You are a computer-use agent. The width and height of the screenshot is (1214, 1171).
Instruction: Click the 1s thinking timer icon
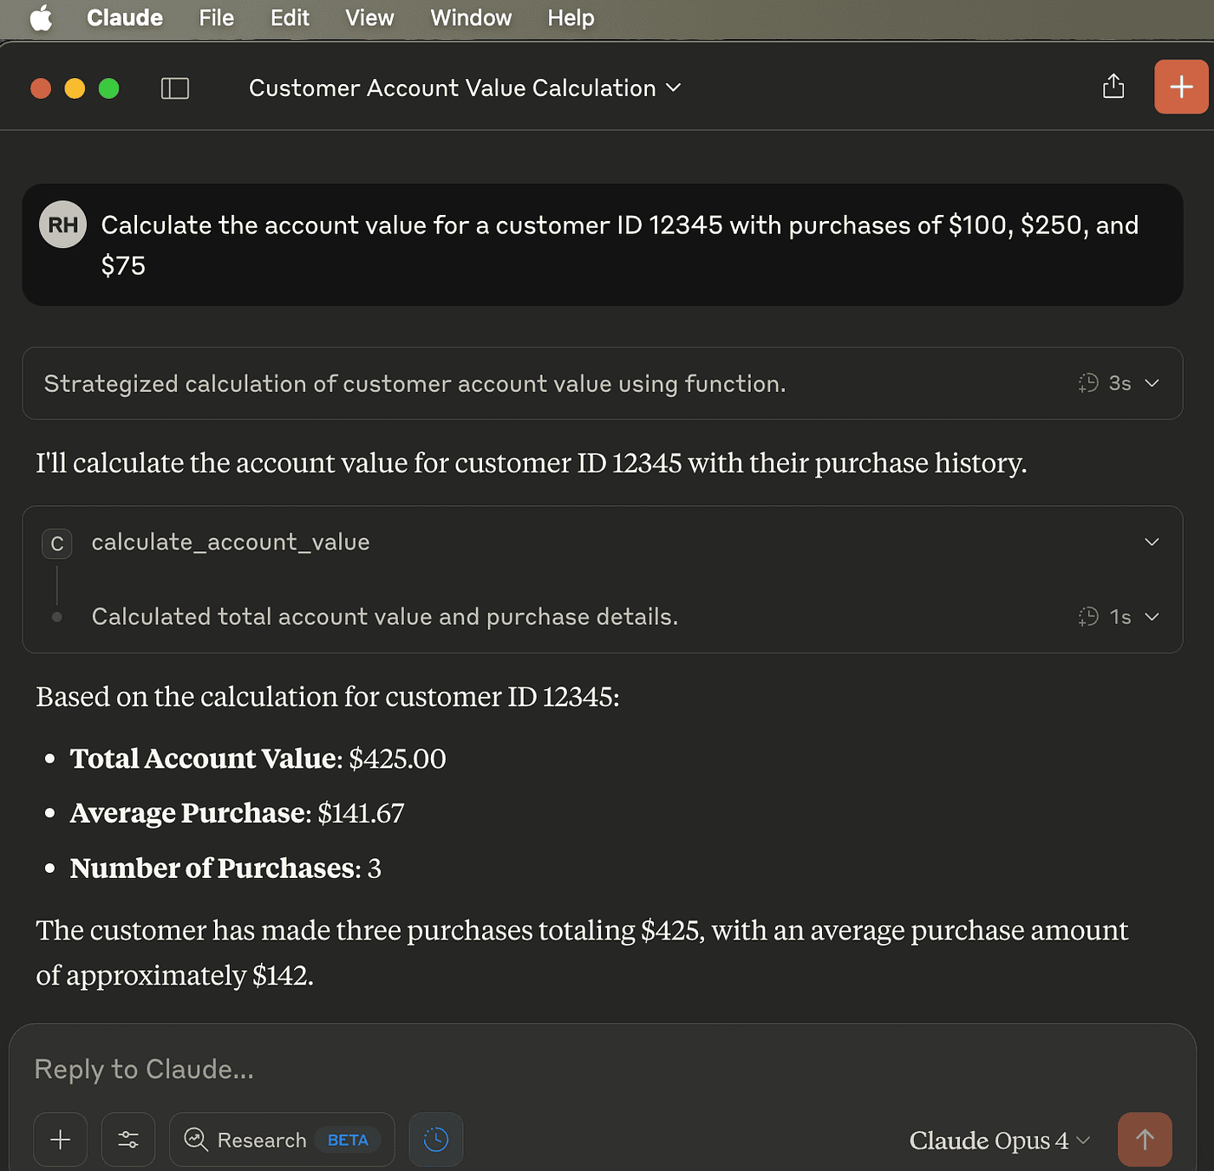point(1088,617)
